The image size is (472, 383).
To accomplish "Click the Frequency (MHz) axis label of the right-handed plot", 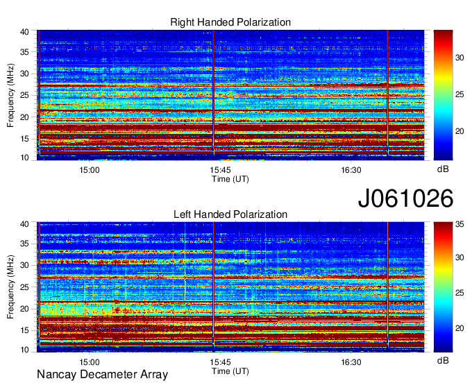I will pyautogui.click(x=10, y=95).
